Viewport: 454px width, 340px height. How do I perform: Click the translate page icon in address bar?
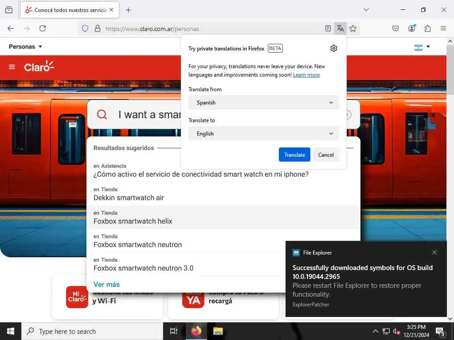click(340, 28)
